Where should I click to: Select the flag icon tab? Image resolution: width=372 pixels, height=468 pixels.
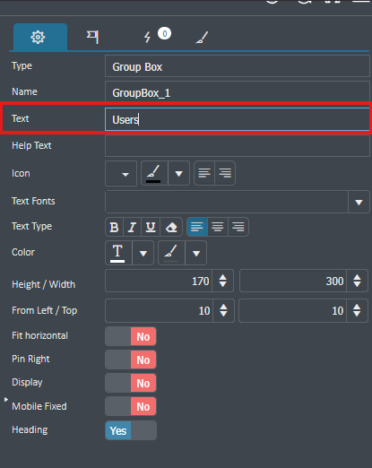[x=92, y=37]
